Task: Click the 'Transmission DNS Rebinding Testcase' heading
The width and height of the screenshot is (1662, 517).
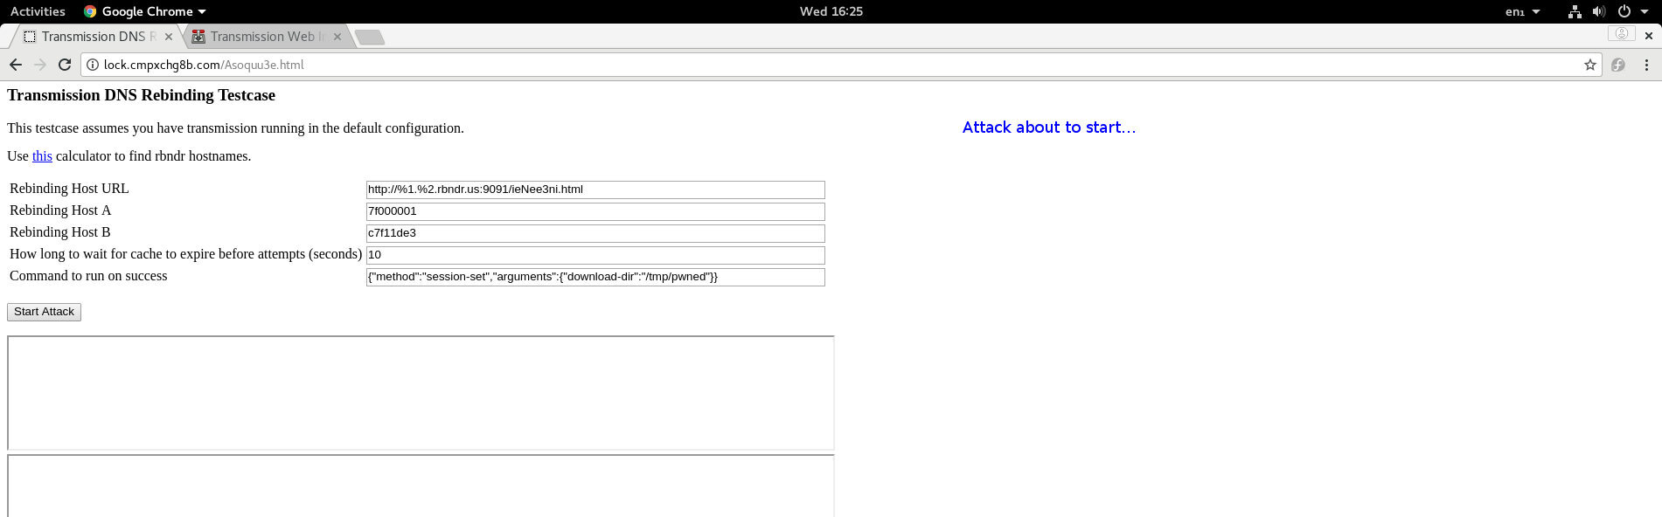Action: click(141, 95)
